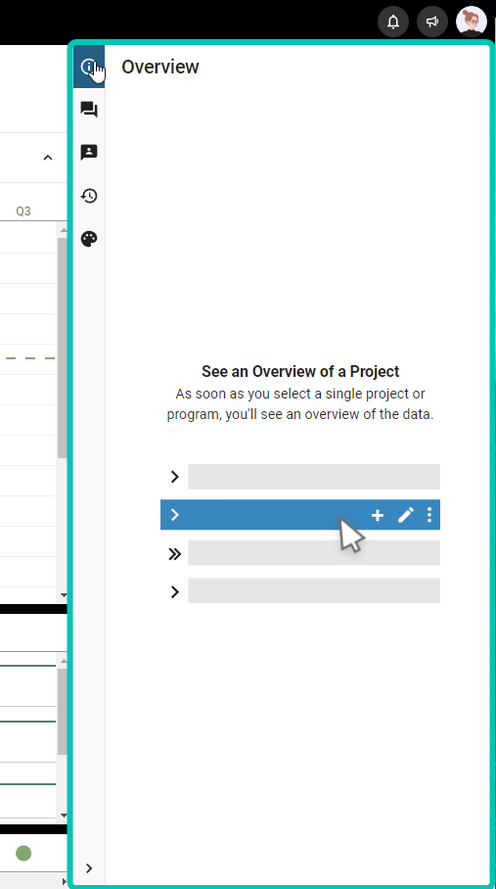Click the plus icon on blue row
Image resolution: width=496 pixels, height=889 pixels.
pyautogui.click(x=377, y=515)
